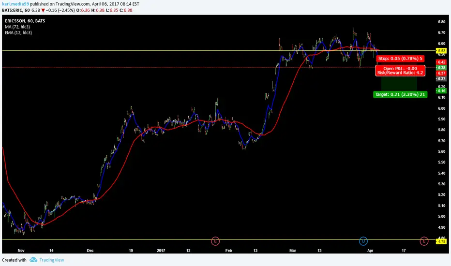Click the ERICSSON, 60, BATS legend title
The width and height of the screenshot is (451, 266).
[x=25, y=21]
